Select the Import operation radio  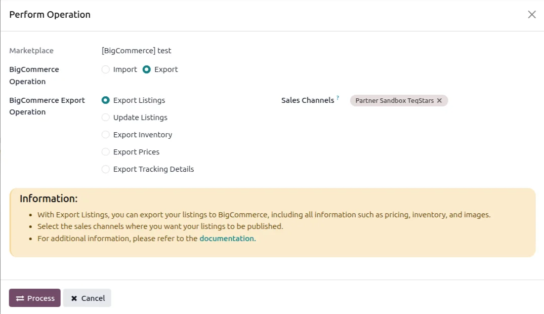[105, 69]
